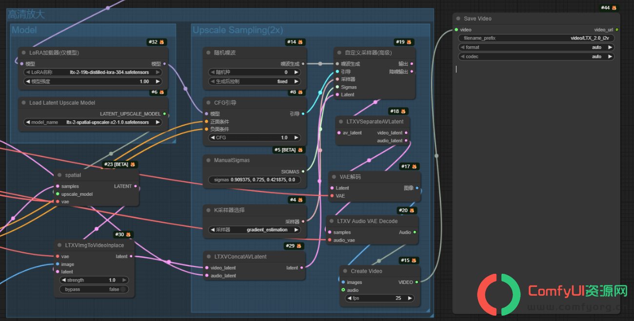Collapse the Save Video node
This screenshot has height=321, width=634.
pyautogui.click(x=458, y=19)
